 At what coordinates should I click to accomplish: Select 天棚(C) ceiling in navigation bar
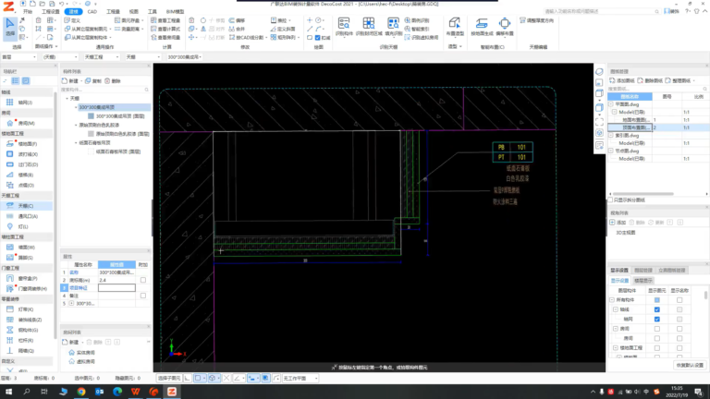pyautogui.click(x=26, y=206)
